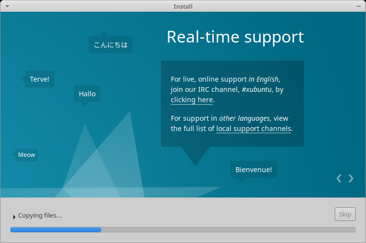Image resolution: width=366 pixels, height=243 pixels.
Task: Click the "Real-time support" heading
Action: pyautogui.click(x=235, y=37)
